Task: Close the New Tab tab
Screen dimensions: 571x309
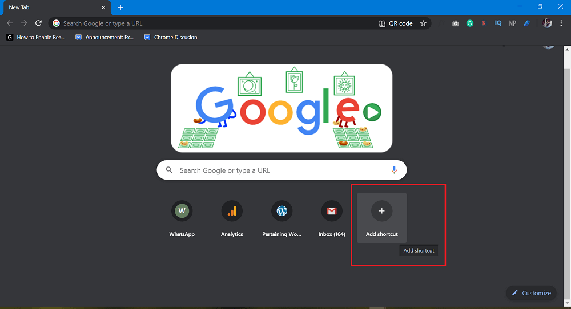Action: point(103,7)
